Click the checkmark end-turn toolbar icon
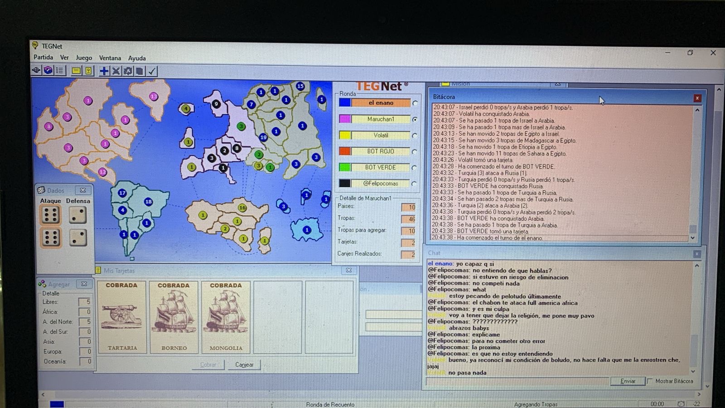725x408 pixels. pos(152,71)
